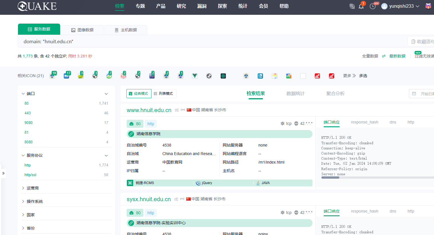Screen dimensions: 434x235
Task: Filter by the blue 'iz' icon
Action: (260, 76)
